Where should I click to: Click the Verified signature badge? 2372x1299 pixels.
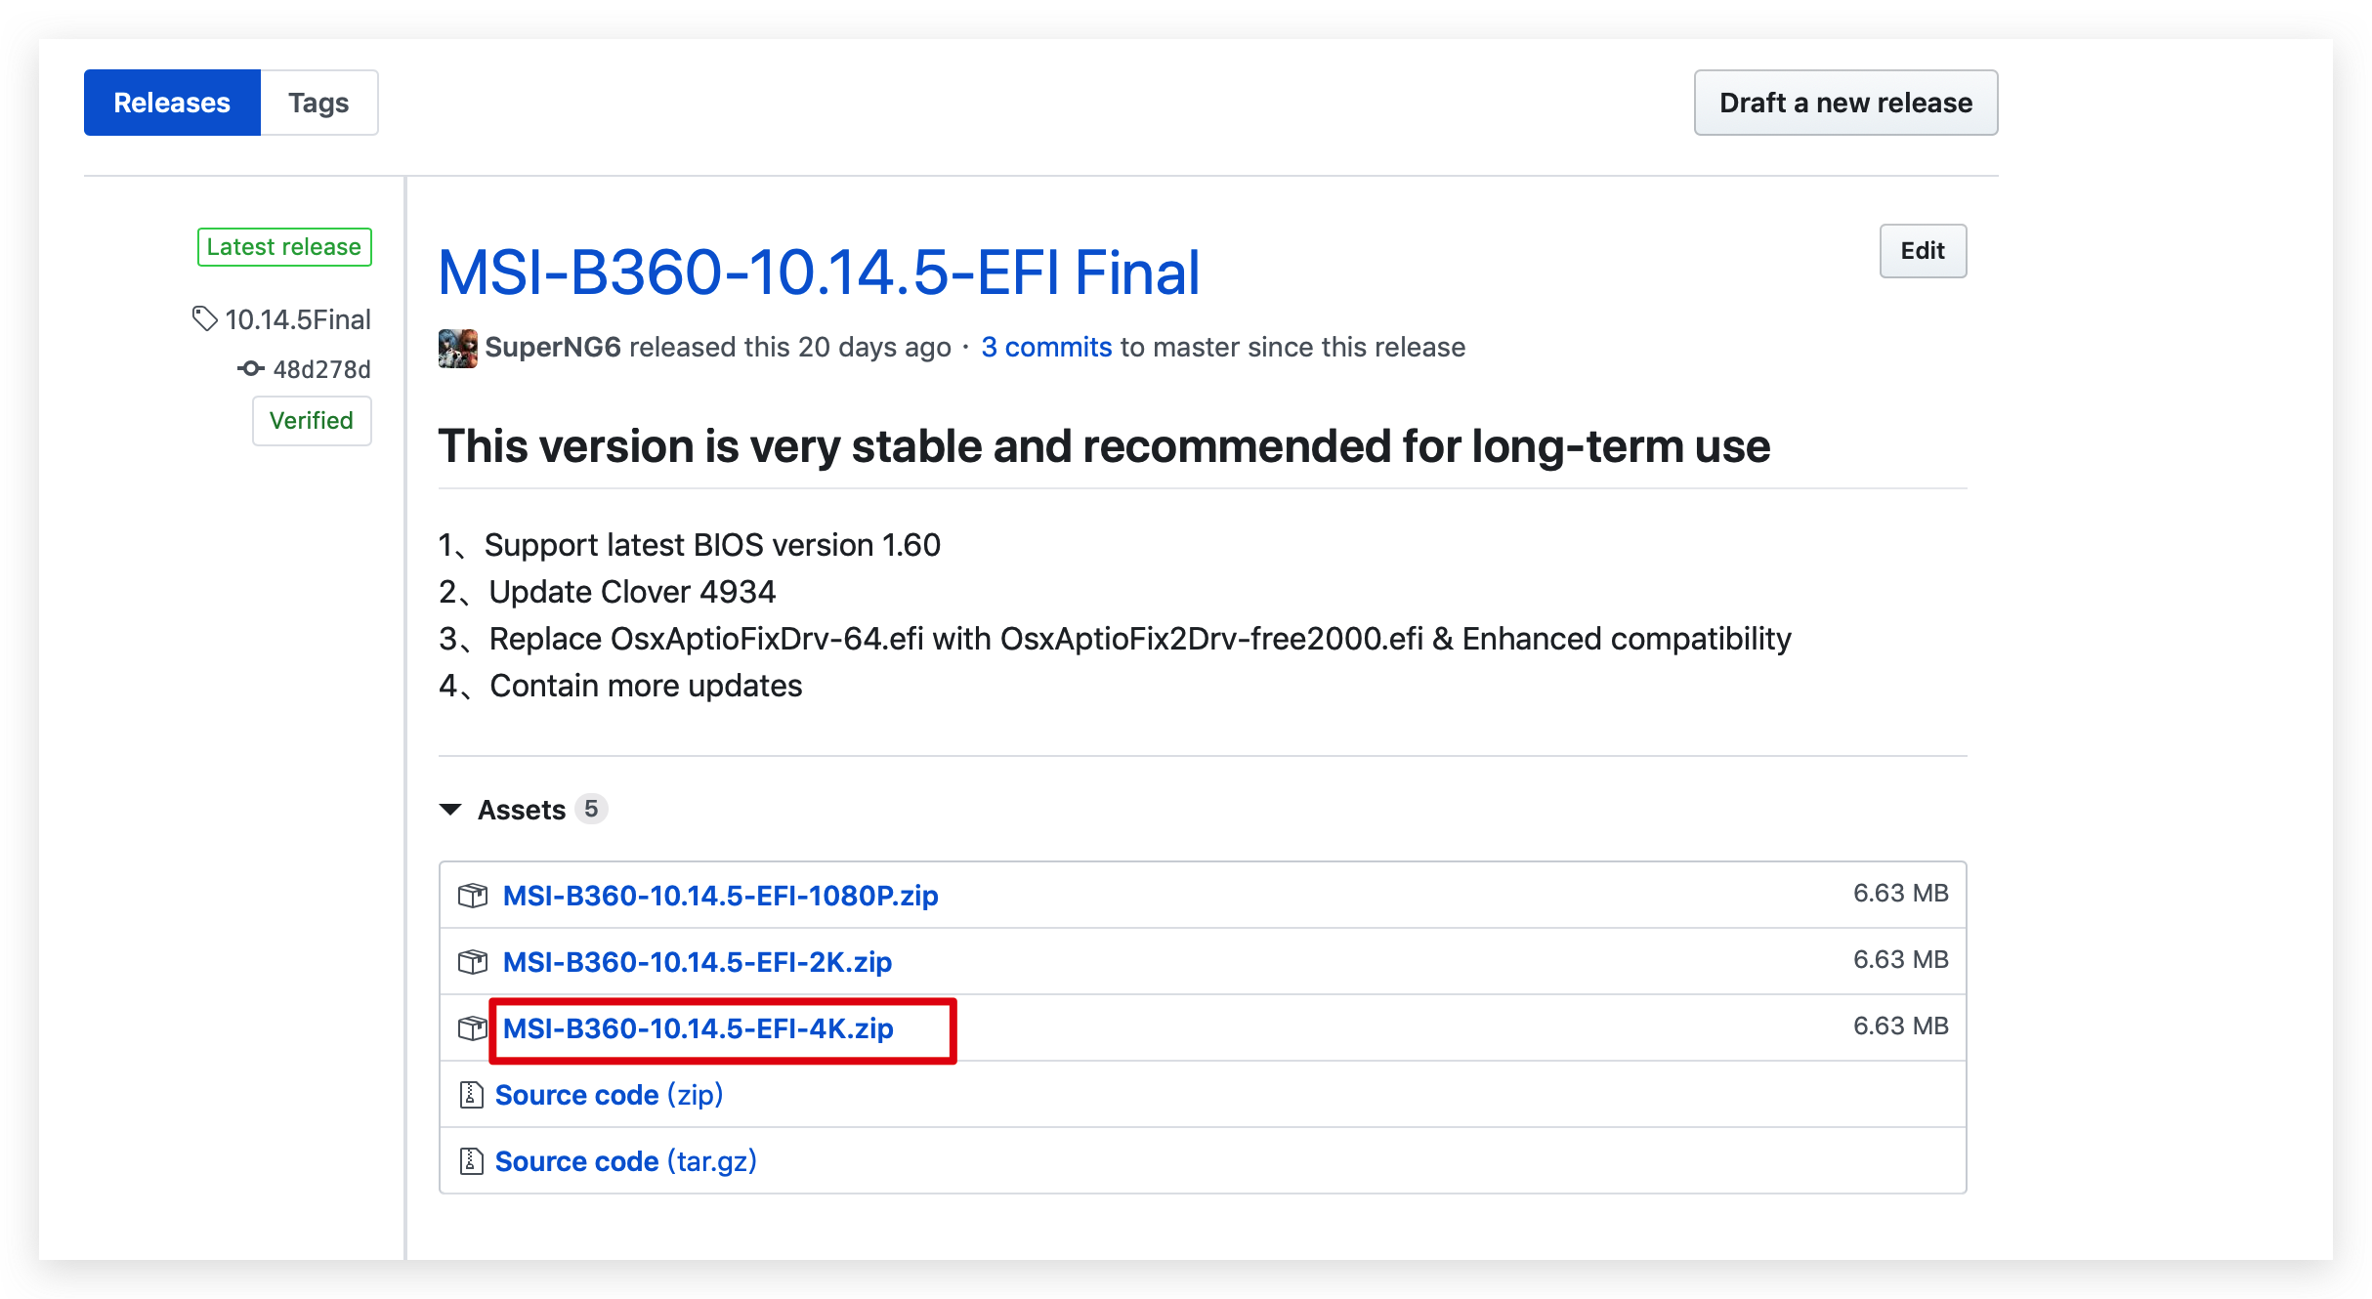[312, 420]
